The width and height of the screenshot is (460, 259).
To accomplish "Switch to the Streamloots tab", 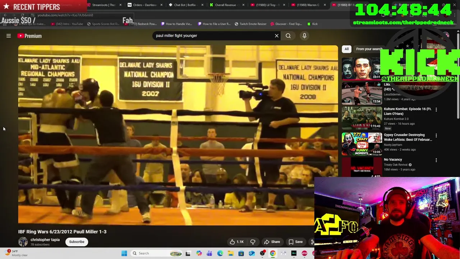I will pyautogui.click(x=103, y=5).
